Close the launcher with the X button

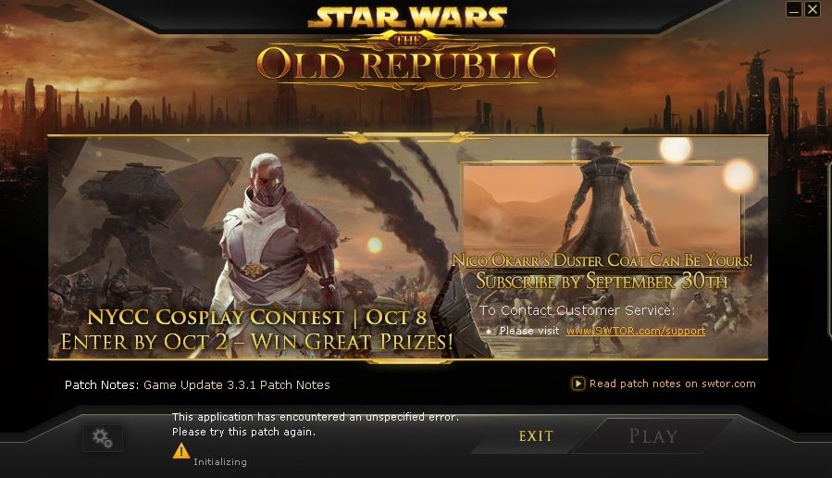point(813,9)
